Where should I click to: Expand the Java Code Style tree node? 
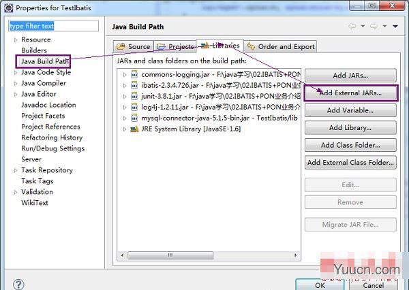click(x=15, y=72)
